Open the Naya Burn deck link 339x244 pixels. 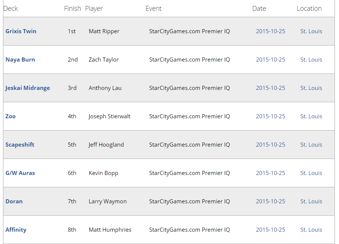pyautogui.click(x=20, y=59)
